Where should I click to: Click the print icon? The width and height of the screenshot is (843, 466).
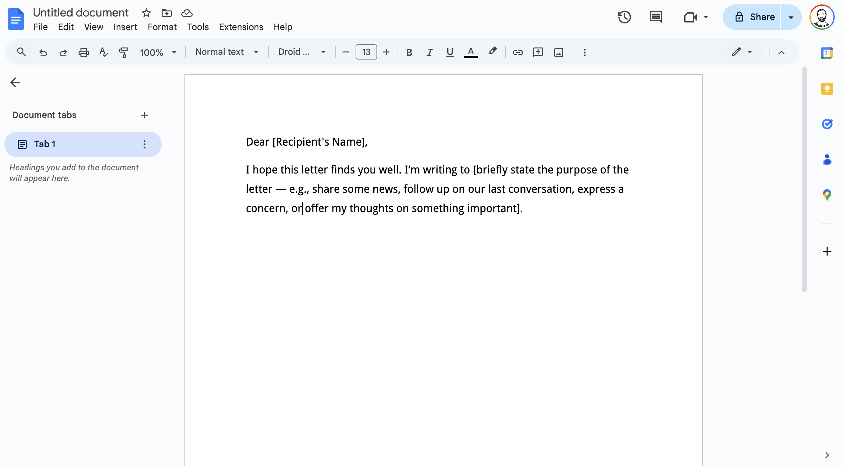click(x=83, y=52)
